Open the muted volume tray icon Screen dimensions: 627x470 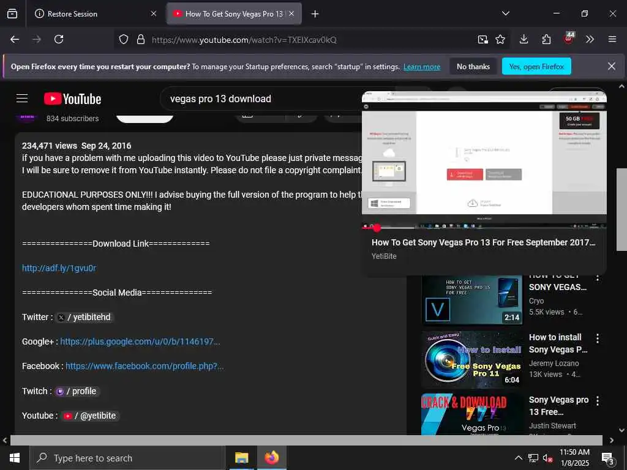pos(547,458)
